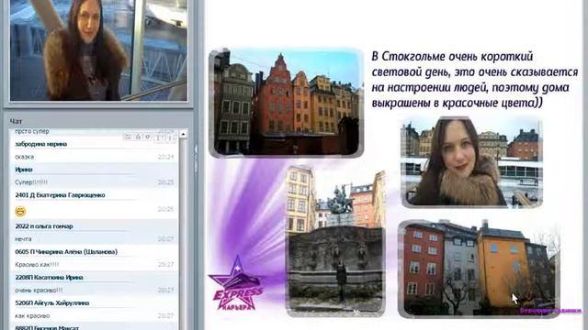Click the laughing emoji in Екатерина Гаврющенко's message
The width and height of the screenshot is (588, 330).
20,212
